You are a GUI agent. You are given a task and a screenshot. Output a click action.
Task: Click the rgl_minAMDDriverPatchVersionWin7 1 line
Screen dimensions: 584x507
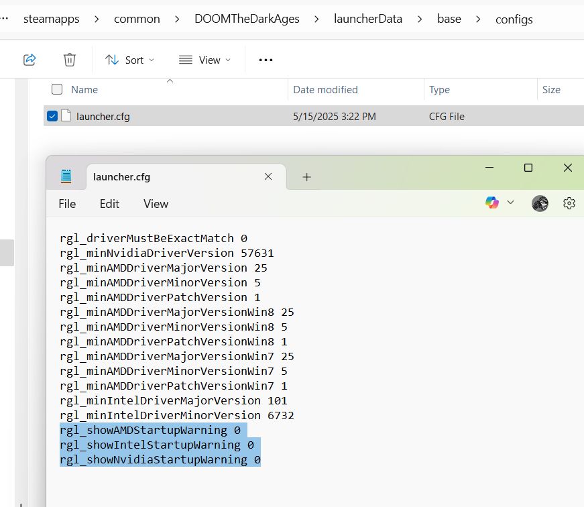click(x=174, y=386)
